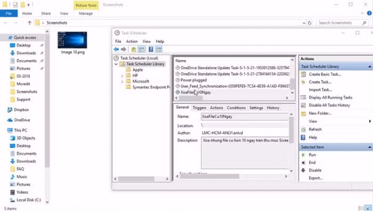The width and height of the screenshot is (373, 211).
Task: Click the Help icon in Actions pane
Action: tap(303, 137)
